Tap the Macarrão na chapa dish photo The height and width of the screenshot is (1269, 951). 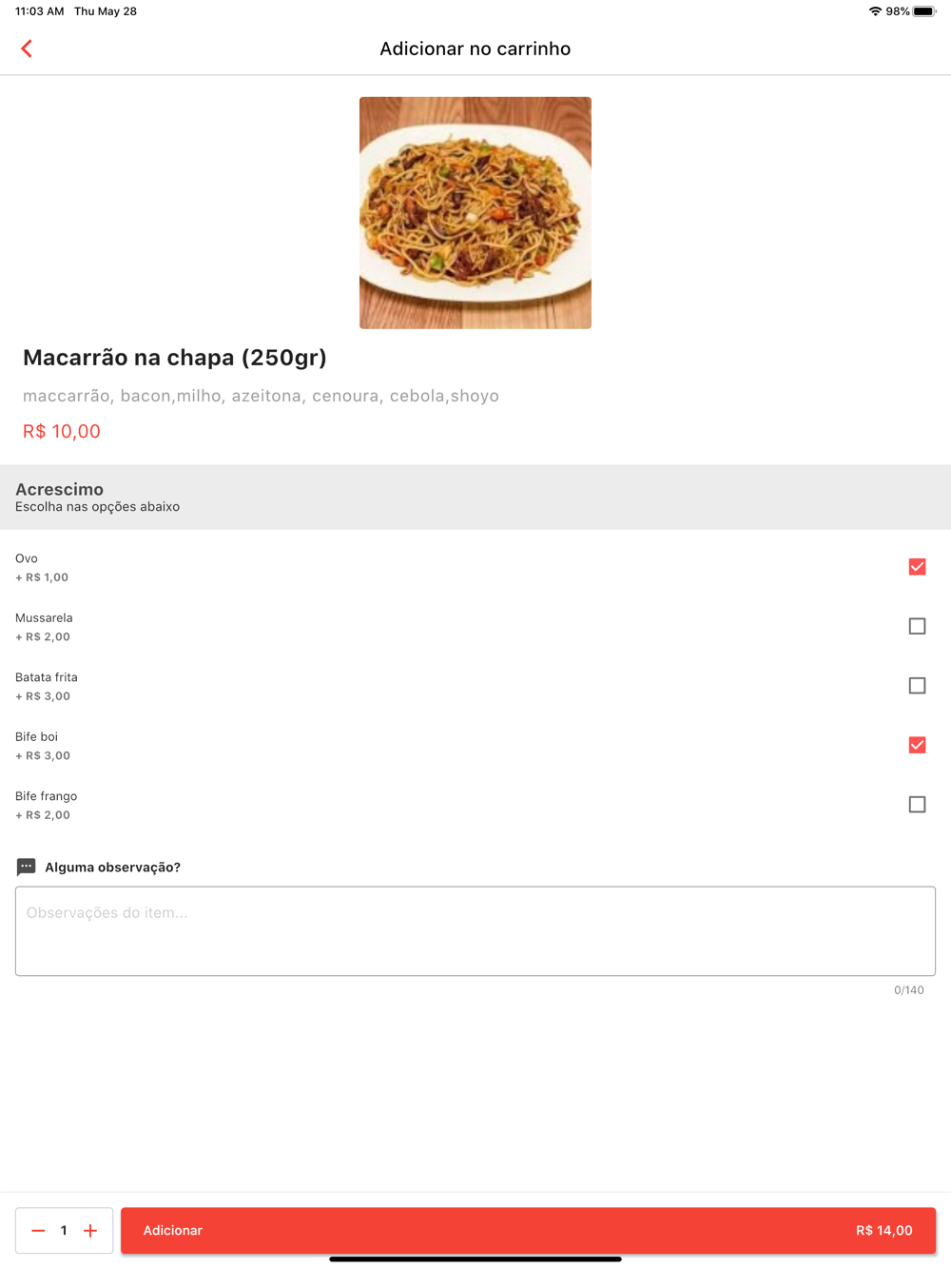tap(475, 213)
